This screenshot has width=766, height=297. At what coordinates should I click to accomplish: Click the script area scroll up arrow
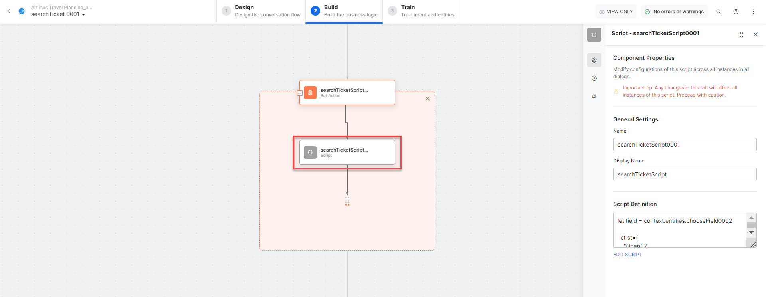click(x=751, y=218)
